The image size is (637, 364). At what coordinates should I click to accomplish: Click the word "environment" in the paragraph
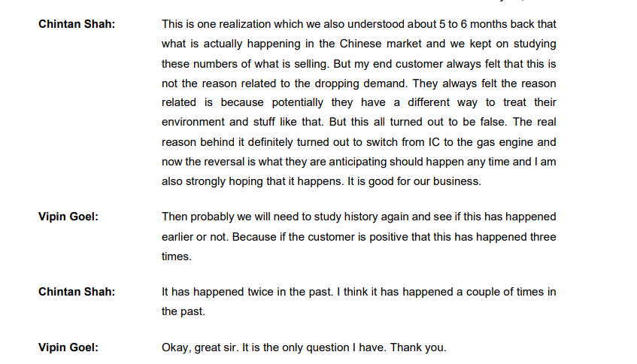coord(194,122)
